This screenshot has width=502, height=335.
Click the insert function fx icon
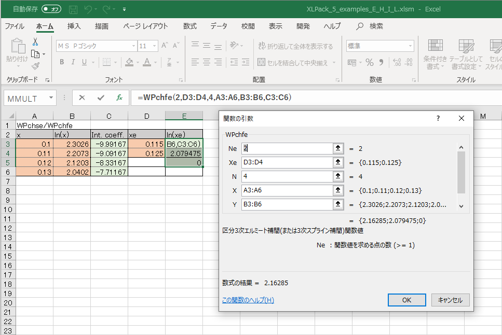pos(119,97)
